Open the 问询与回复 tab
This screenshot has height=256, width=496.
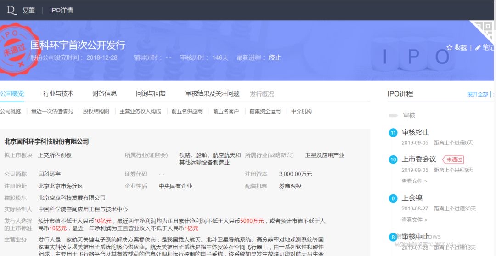[x=151, y=94]
